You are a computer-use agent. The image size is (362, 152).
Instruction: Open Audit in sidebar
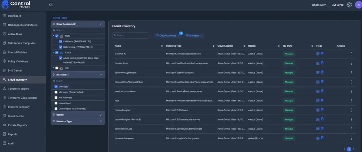click(23, 143)
